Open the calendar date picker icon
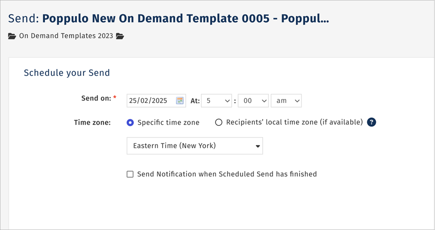The height and width of the screenshot is (230, 435). [x=180, y=101]
